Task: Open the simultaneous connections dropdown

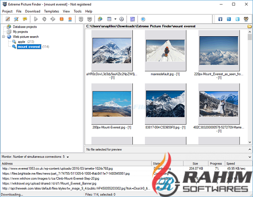Action: click(68, 157)
